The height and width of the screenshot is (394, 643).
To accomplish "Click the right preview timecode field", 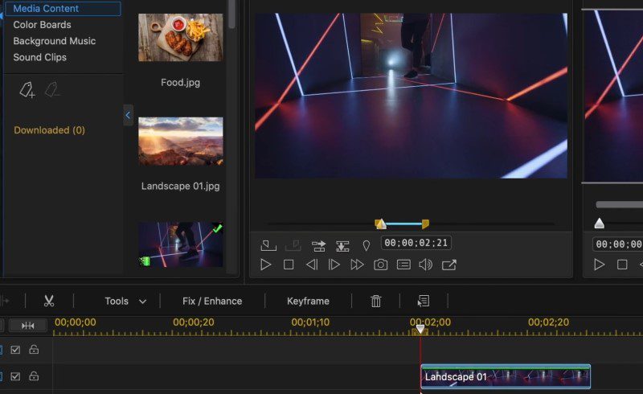I will (617, 244).
